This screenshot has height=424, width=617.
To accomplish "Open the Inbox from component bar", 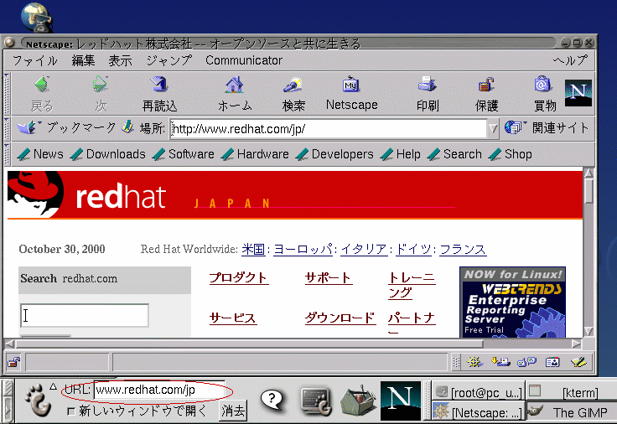I will click(x=500, y=362).
